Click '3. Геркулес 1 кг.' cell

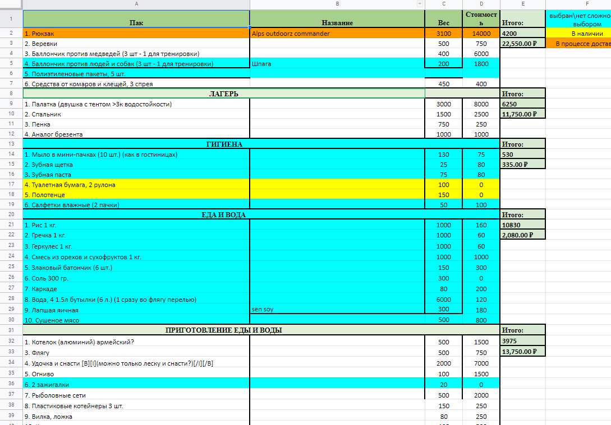(136, 246)
